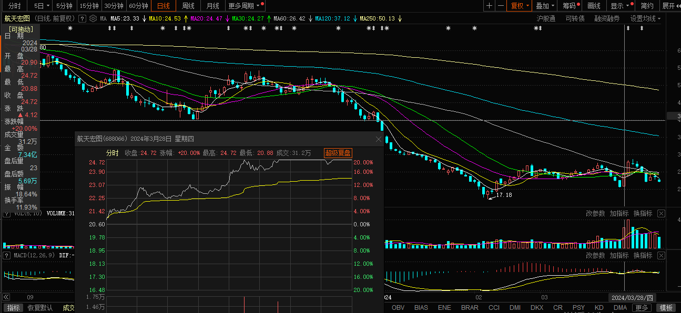Viewport: 681px width, 313px height.
Task: Select the BIAS indicator at bottom
Action: click(421, 307)
